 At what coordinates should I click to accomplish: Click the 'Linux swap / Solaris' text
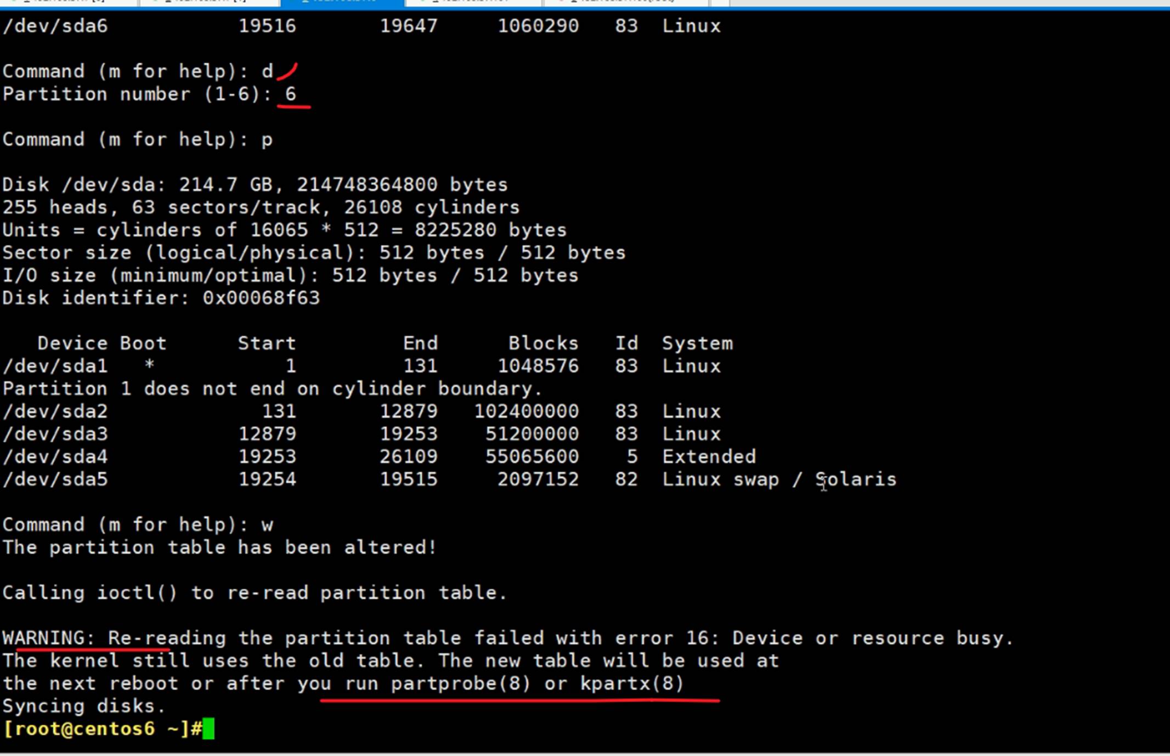(x=779, y=479)
